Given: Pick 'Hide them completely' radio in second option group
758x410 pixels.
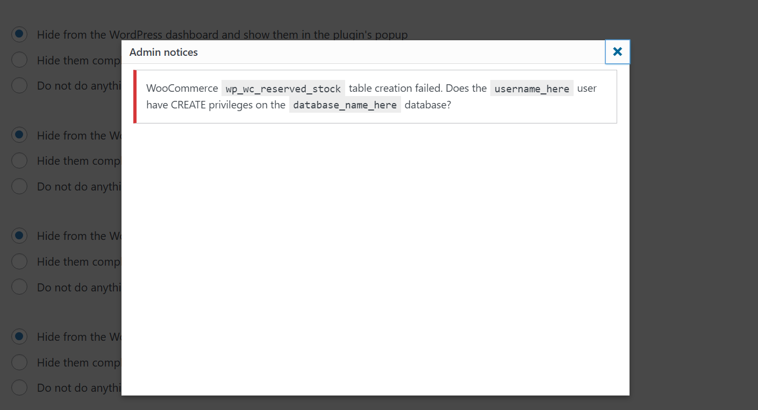Looking at the screenshot, I should point(19,160).
